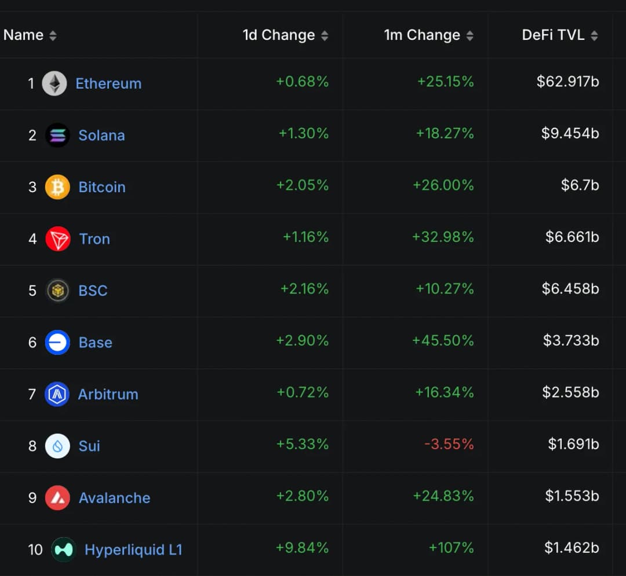The image size is (626, 576).
Task: Click the Arbitrum logo icon
Action: (57, 394)
